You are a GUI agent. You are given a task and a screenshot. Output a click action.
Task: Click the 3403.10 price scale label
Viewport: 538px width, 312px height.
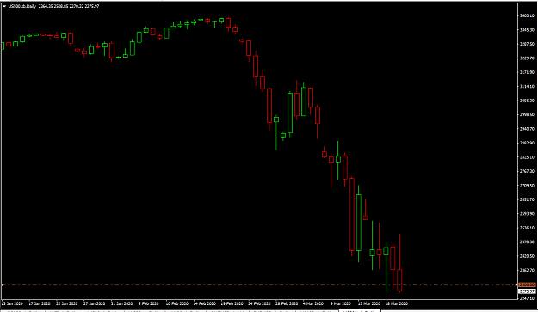[x=528, y=15]
